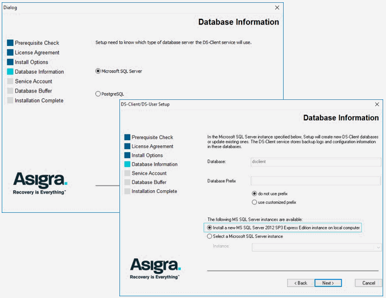This screenshot has height=298, width=386.
Task: Click the Database field containing dsclient
Action: coord(316,162)
